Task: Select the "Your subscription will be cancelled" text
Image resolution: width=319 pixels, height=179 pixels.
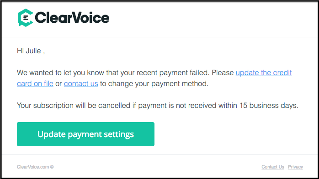Action: (x=74, y=106)
